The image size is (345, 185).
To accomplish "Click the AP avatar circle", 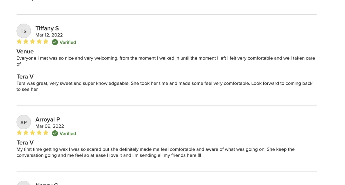I will [24, 122].
